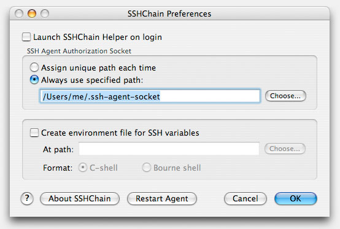Click Restart Agent button
This screenshot has height=229, width=340.
click(x=162, y=199)
